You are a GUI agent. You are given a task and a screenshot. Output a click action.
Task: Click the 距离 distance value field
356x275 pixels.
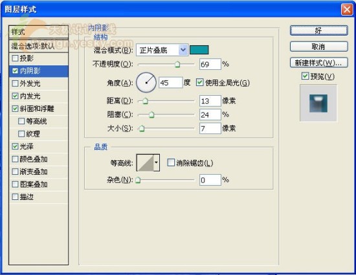(x=210, y=101)
